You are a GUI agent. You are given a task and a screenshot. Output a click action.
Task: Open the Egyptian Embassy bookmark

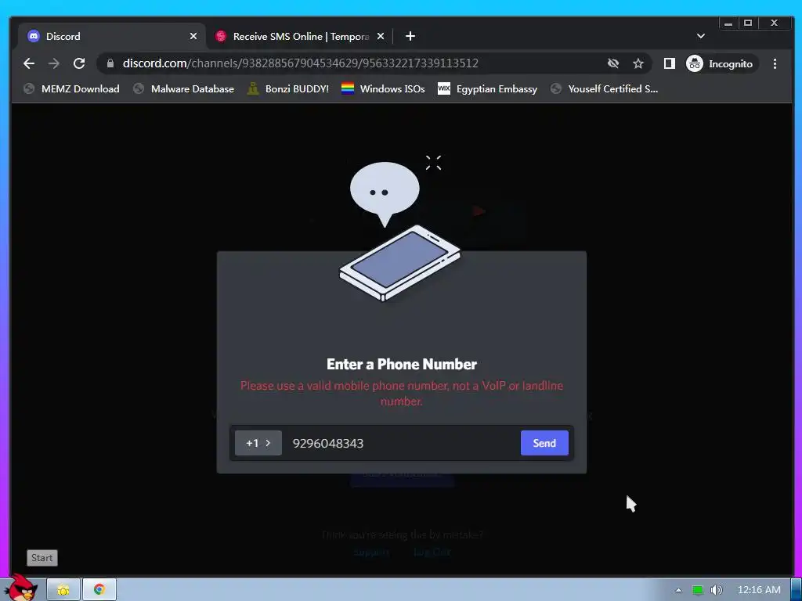pyautogui.click(x=487, y=89)
